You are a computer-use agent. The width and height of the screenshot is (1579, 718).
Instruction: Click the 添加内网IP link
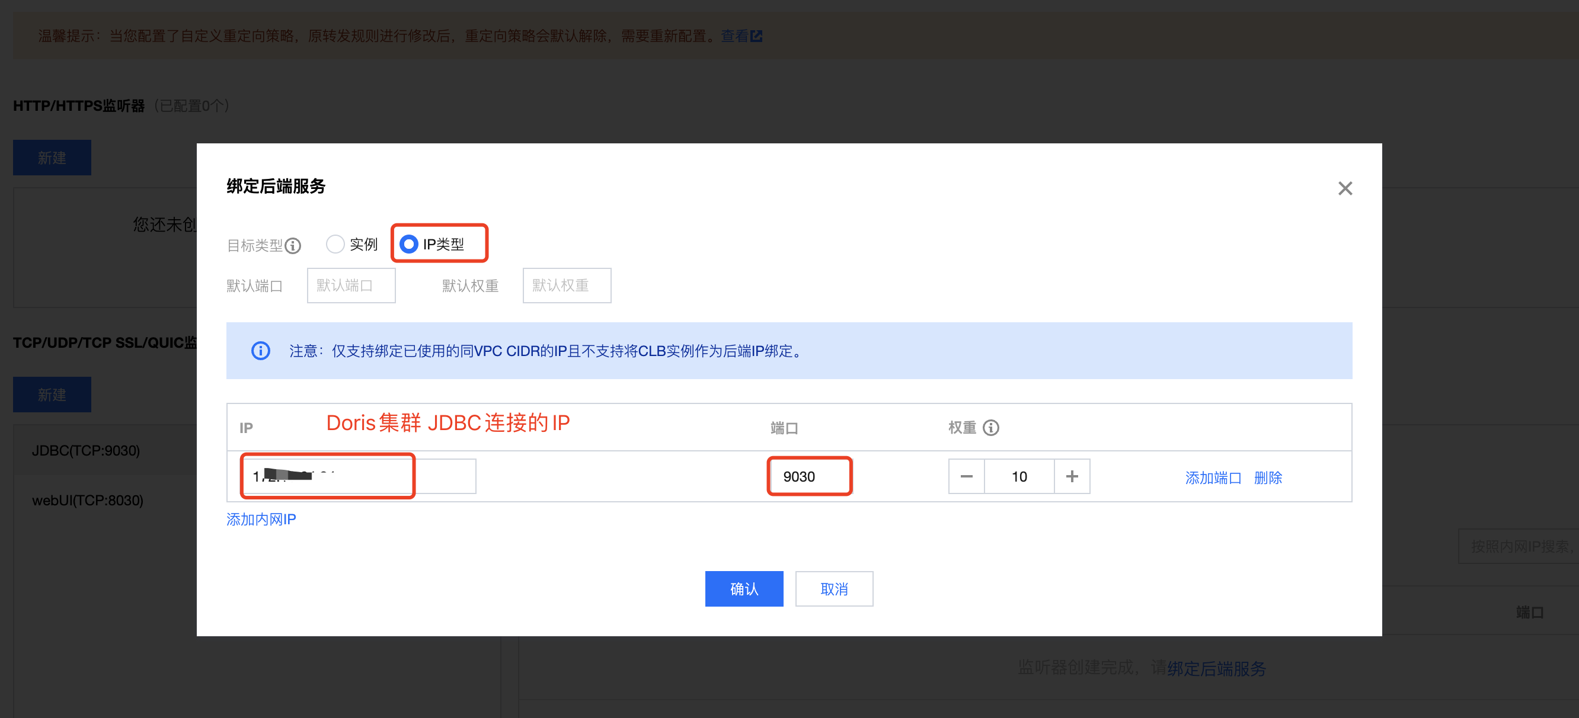click(x=261, y=519)
